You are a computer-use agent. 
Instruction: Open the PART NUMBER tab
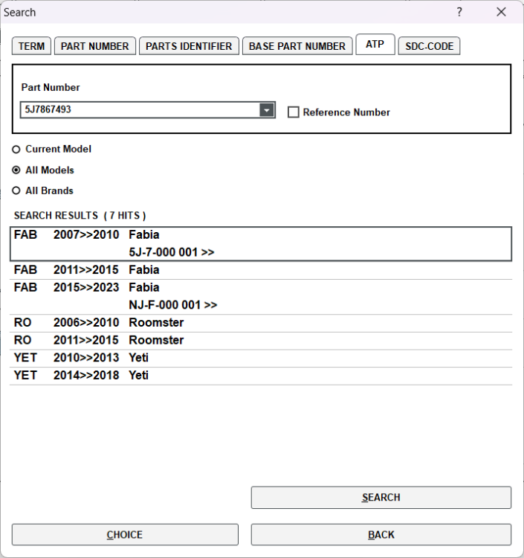[95, 46]
